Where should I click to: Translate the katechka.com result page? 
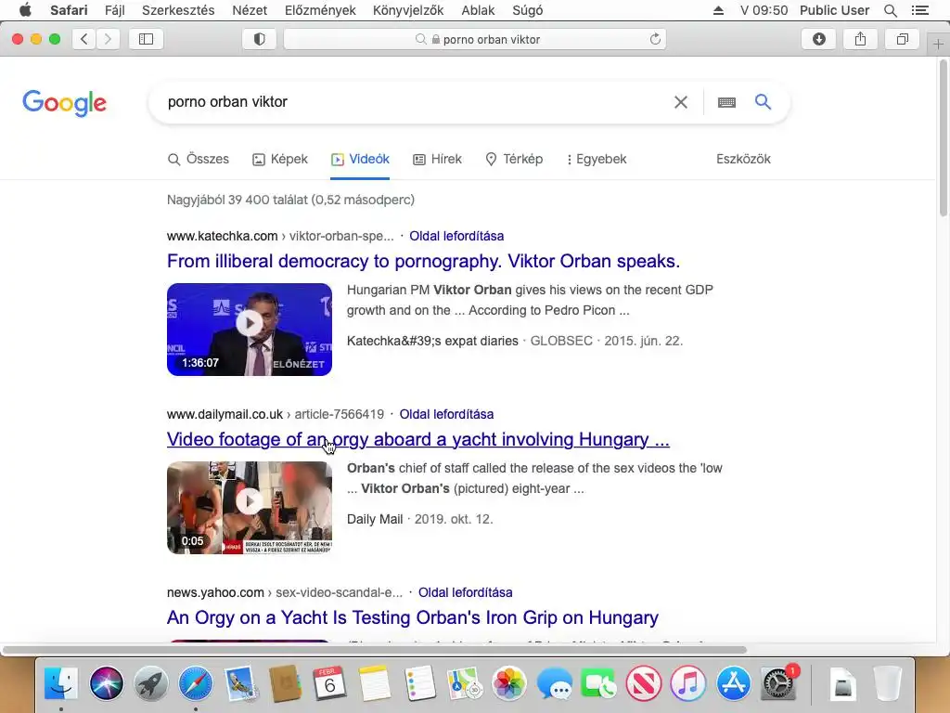[456, 236]
